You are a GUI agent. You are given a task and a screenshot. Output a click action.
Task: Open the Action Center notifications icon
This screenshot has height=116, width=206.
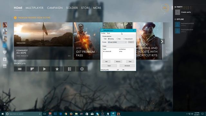tap(202, 114)
